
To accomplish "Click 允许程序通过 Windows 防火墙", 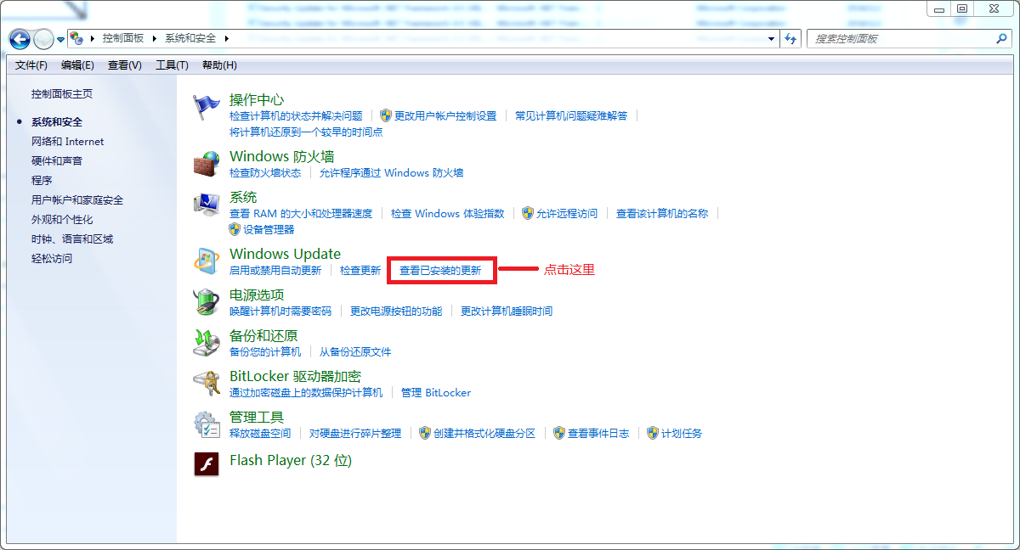I will 392,172.
